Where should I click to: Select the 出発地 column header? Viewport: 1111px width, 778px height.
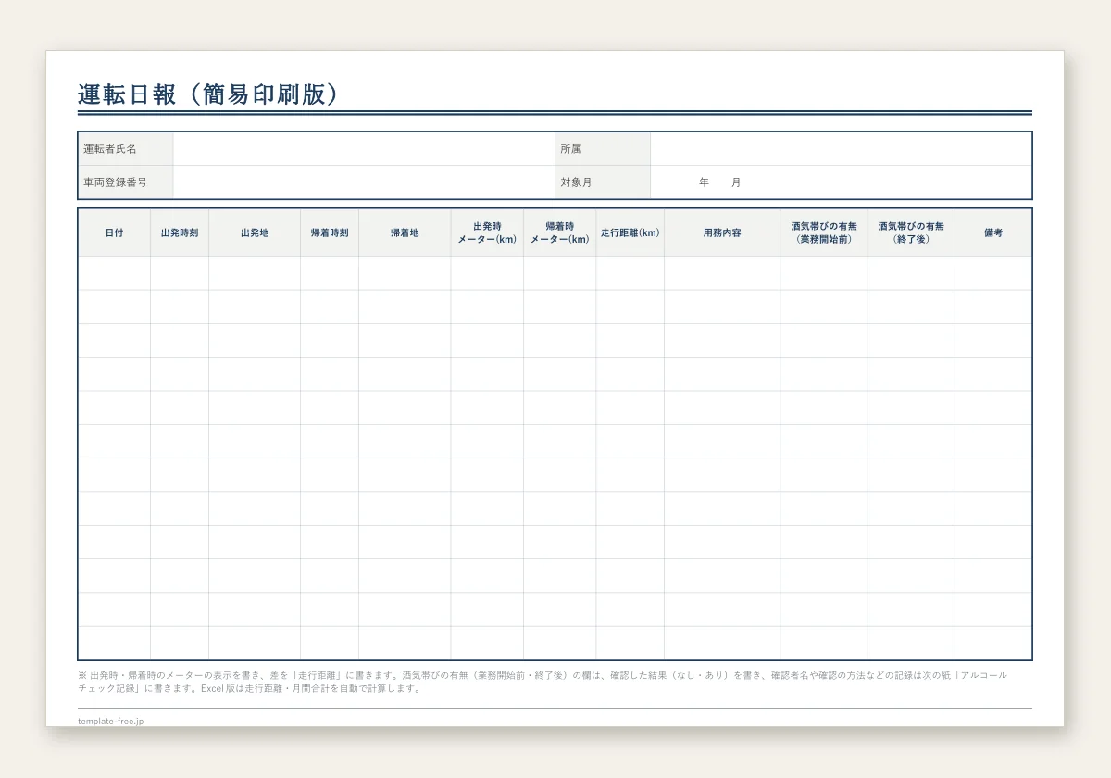255,233
